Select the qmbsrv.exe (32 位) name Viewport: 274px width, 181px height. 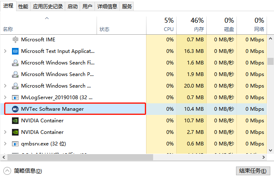(x=43, y=144)
